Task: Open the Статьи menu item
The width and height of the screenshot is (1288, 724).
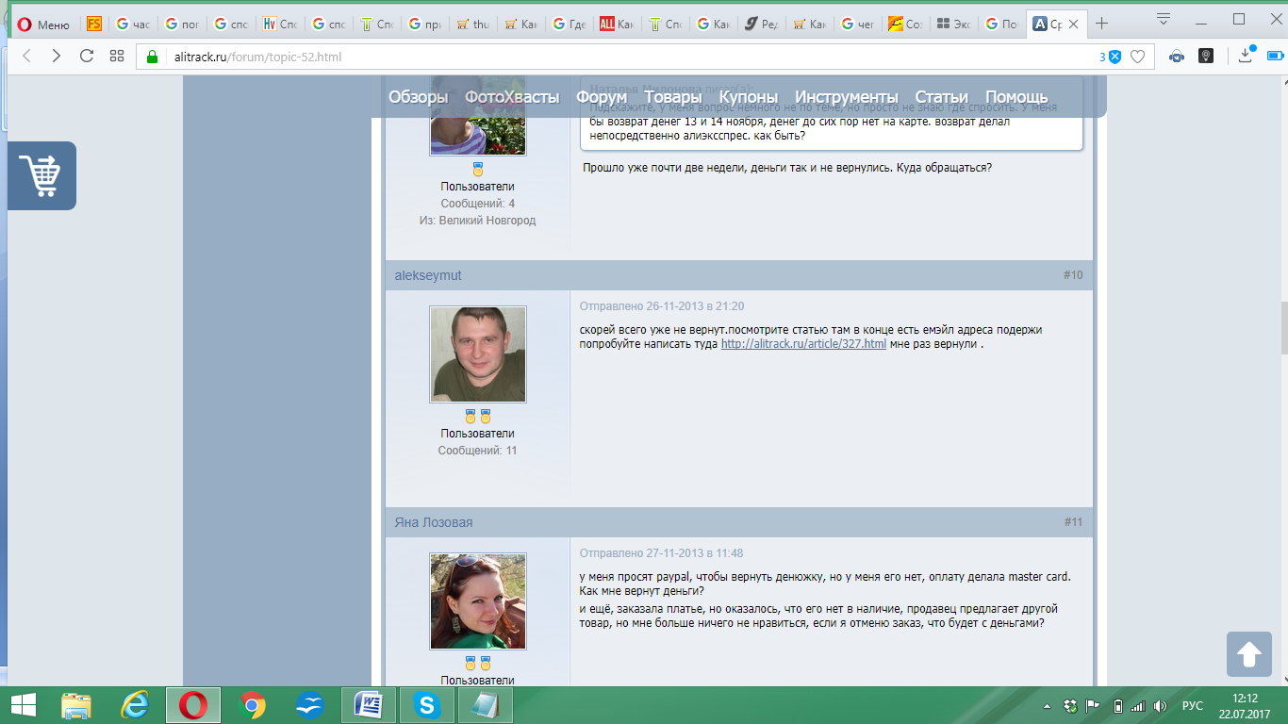Action: 942,97
